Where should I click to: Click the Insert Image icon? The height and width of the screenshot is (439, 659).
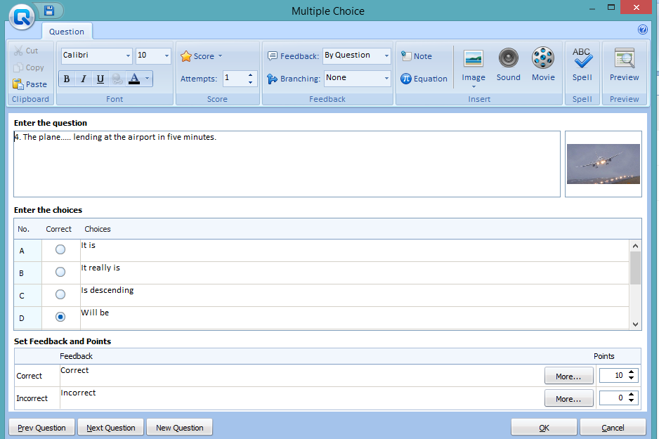point(474,58)
